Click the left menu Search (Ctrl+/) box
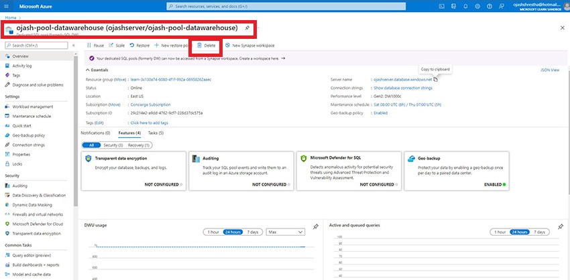Image resolution: width=570 pixels, height=280 pixels. pyautogui.click(x=36, y=46)
